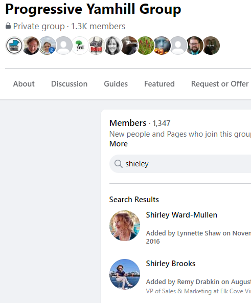Open the Shirley Ward-Mullen profile link
This screenshot has width=251, height=303.
181,215
